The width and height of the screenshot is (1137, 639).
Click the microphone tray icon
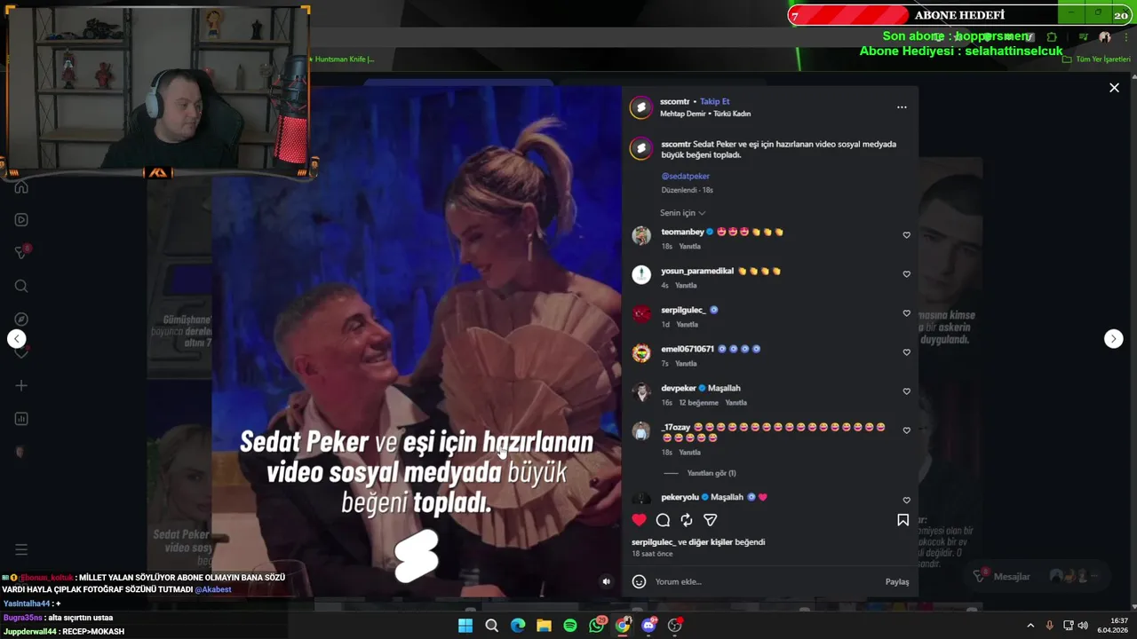[1049, 626]
